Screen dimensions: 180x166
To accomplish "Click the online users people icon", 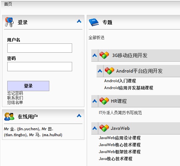I will pos(9,117).
